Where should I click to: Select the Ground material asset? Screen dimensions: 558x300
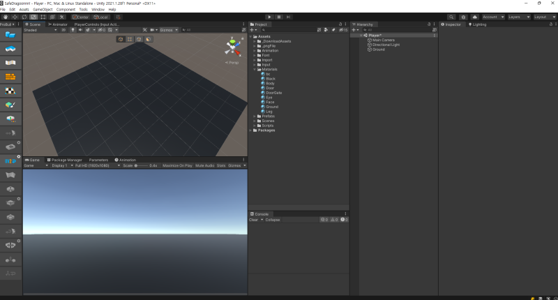click(272, 107)
